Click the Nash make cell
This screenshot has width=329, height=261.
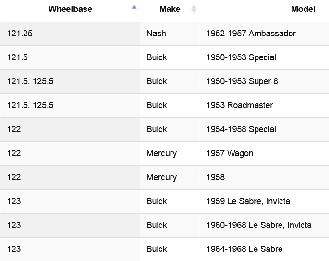(156, 34)
